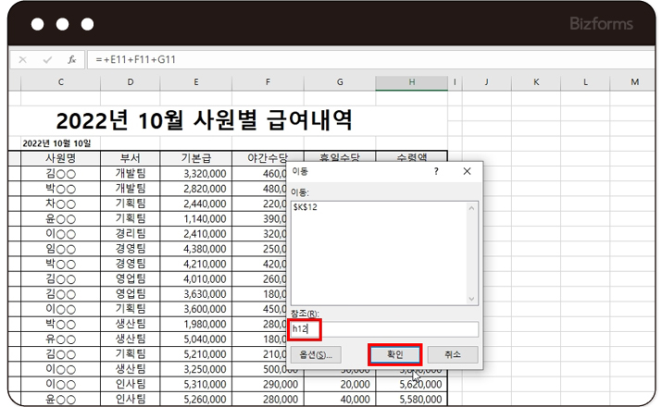Select column E header

[x=195, y=83]
